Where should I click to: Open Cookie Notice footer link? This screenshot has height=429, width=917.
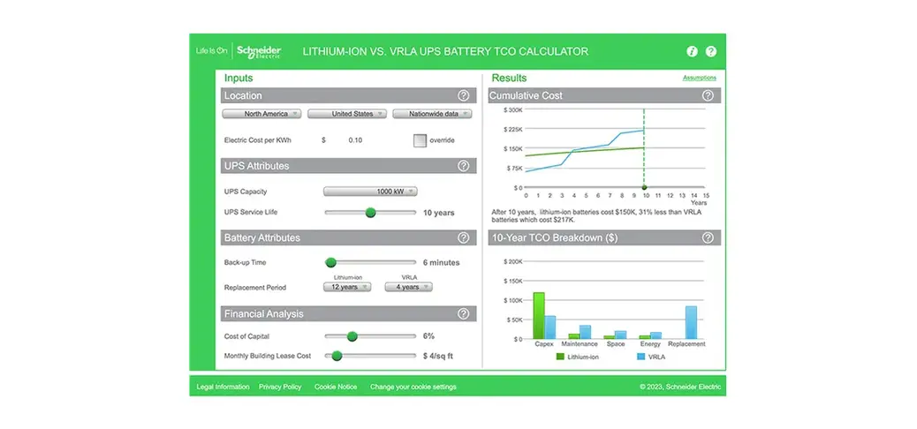coord(336,387)
